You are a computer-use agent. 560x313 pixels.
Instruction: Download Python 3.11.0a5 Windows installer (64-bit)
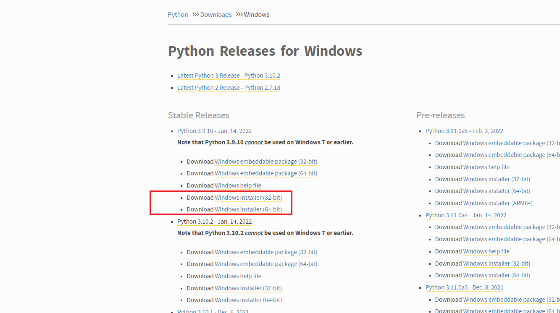click(x=497, y=191)
